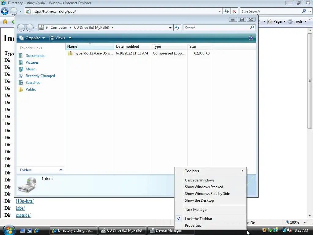The image size is (313, 235).
Task: Click the Windows Start orb
Action: click(9, 230)
